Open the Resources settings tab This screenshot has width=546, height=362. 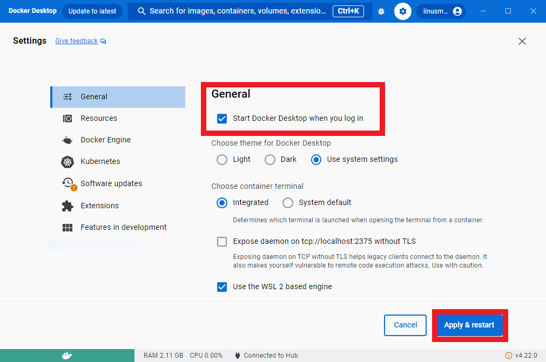click(x=118, y=119)
